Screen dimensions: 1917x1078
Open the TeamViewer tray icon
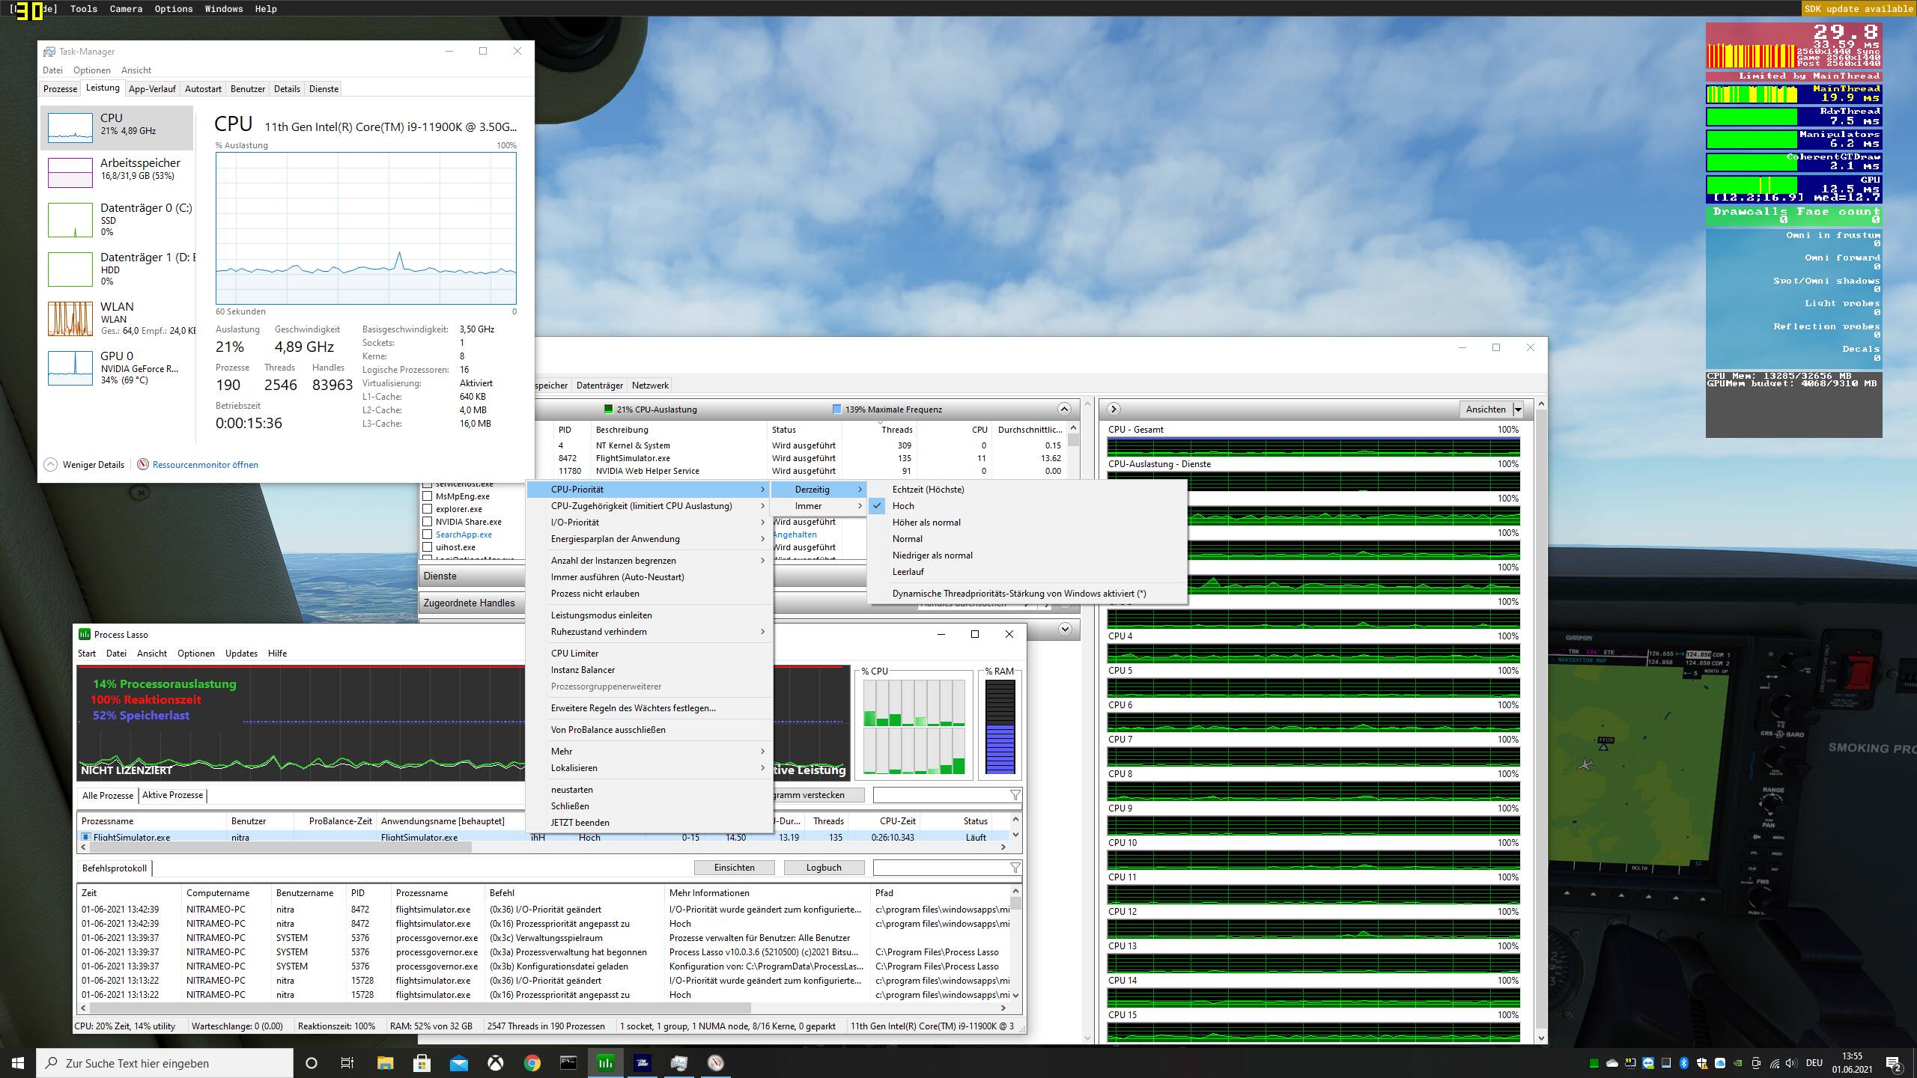tap(1648, 1063)
